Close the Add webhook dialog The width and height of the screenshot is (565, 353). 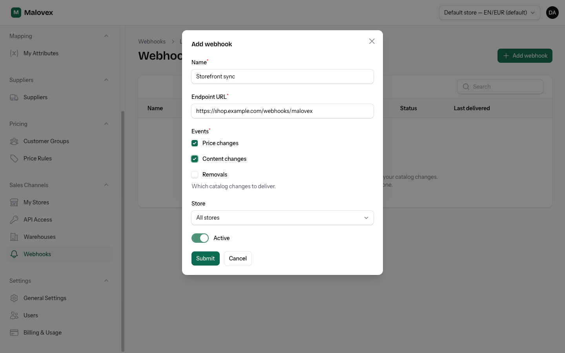coord(372,41)
